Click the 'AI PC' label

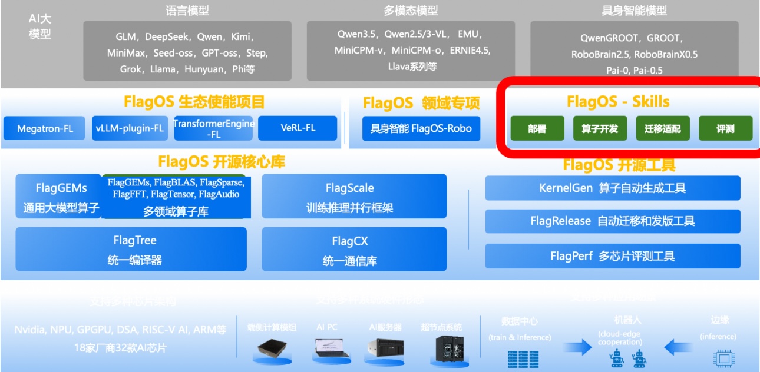(327, 327)
